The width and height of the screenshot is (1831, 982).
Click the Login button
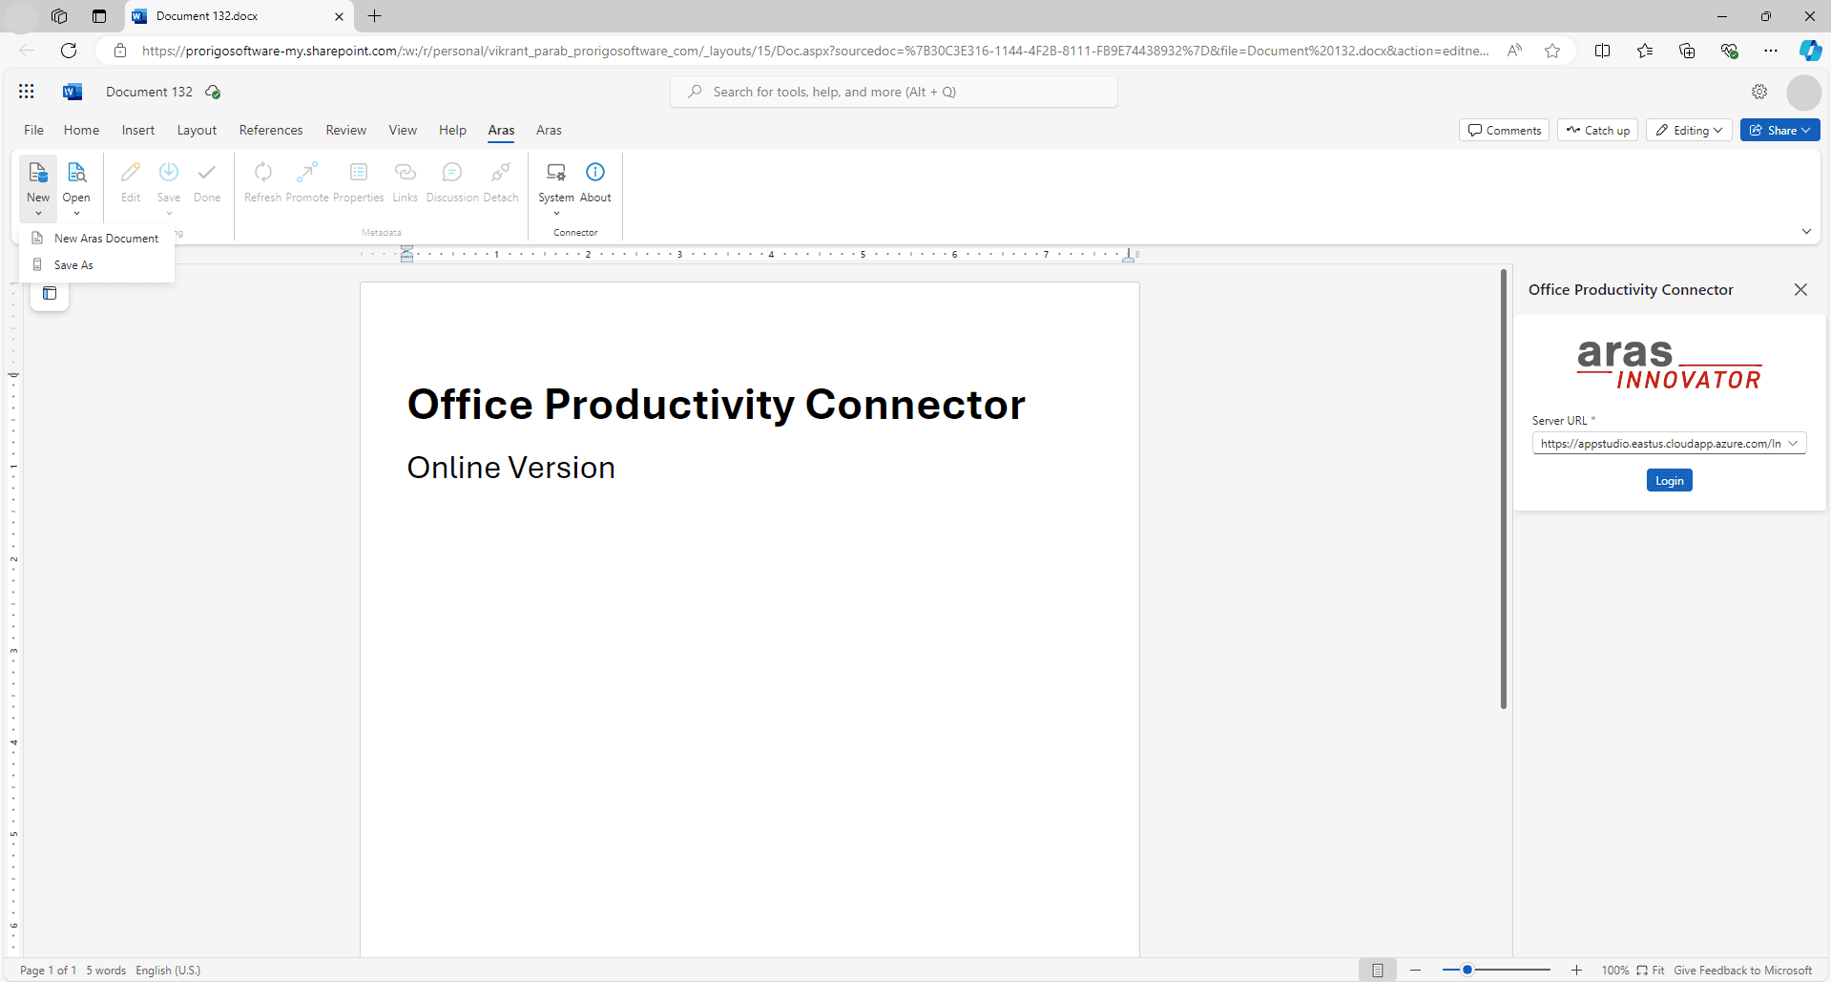point(1669,480)
